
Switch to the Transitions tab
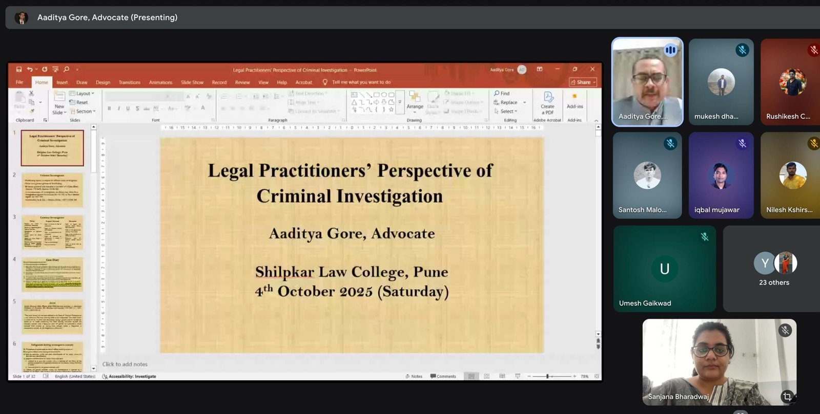(130, 82)
